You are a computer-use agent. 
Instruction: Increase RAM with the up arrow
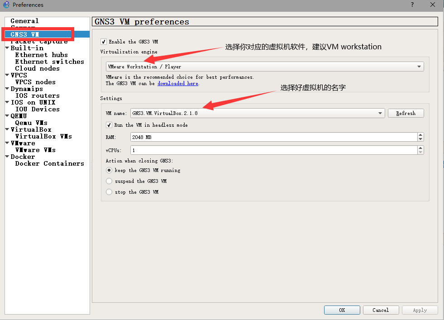tap(420, 135)
